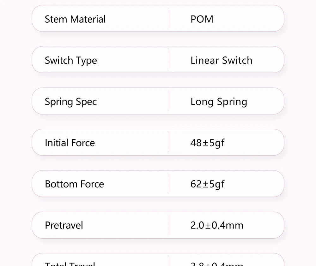Click the Initial Force label

pyautogui.click(x=70, y=143)
